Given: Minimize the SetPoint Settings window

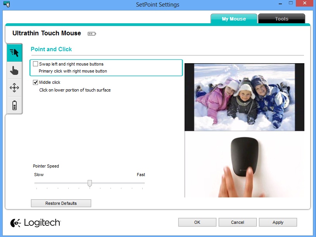Looking at the screenshot, I should click(x=280, y=3).
